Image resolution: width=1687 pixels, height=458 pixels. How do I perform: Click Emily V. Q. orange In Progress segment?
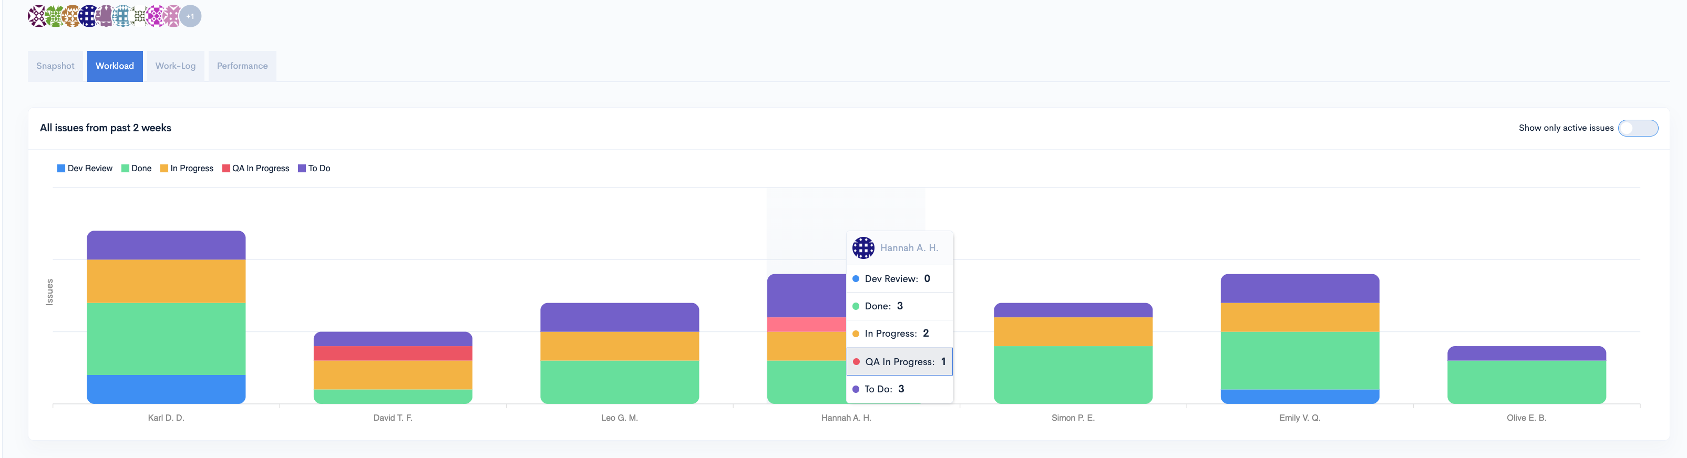[1299, 317]
